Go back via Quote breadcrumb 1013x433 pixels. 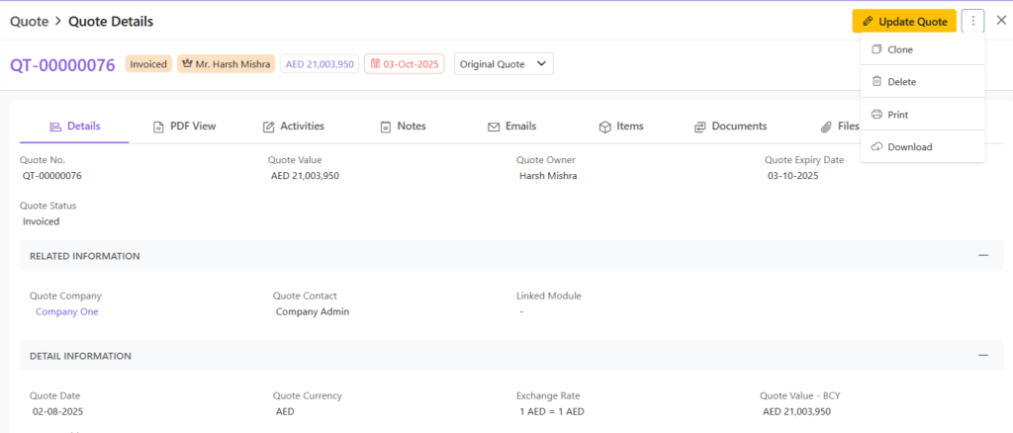[x=30, y=21]
